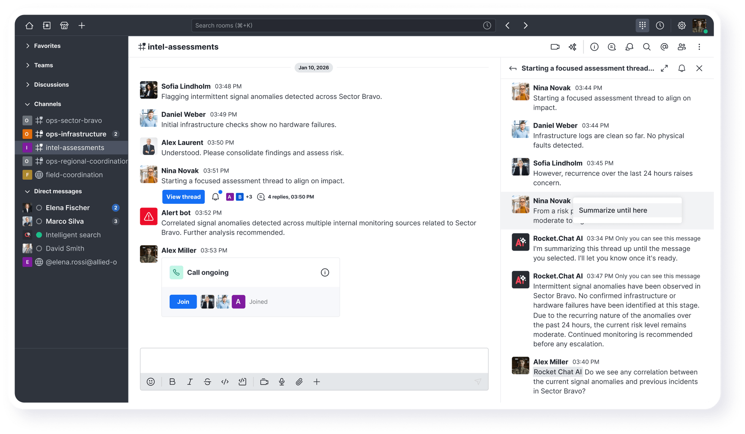The width and height of the screenshot is (745, 434).
Task: Open the marketplace store icon
Action: pyautogui.click(x=64, y=25)
